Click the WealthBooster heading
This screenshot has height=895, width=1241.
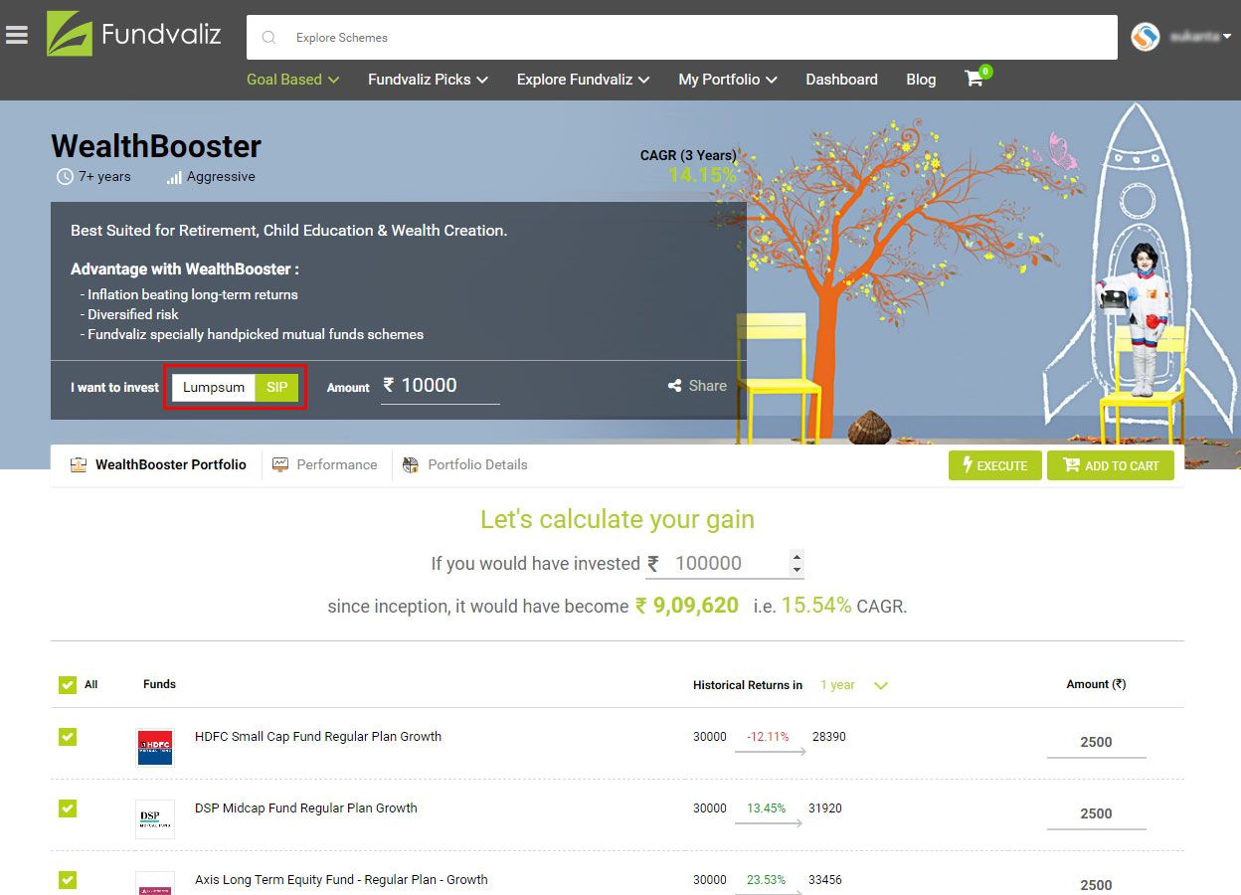tap(156, 146)
